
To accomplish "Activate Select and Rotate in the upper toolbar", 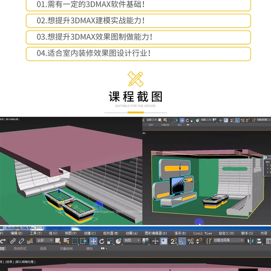I will [187, 120].
